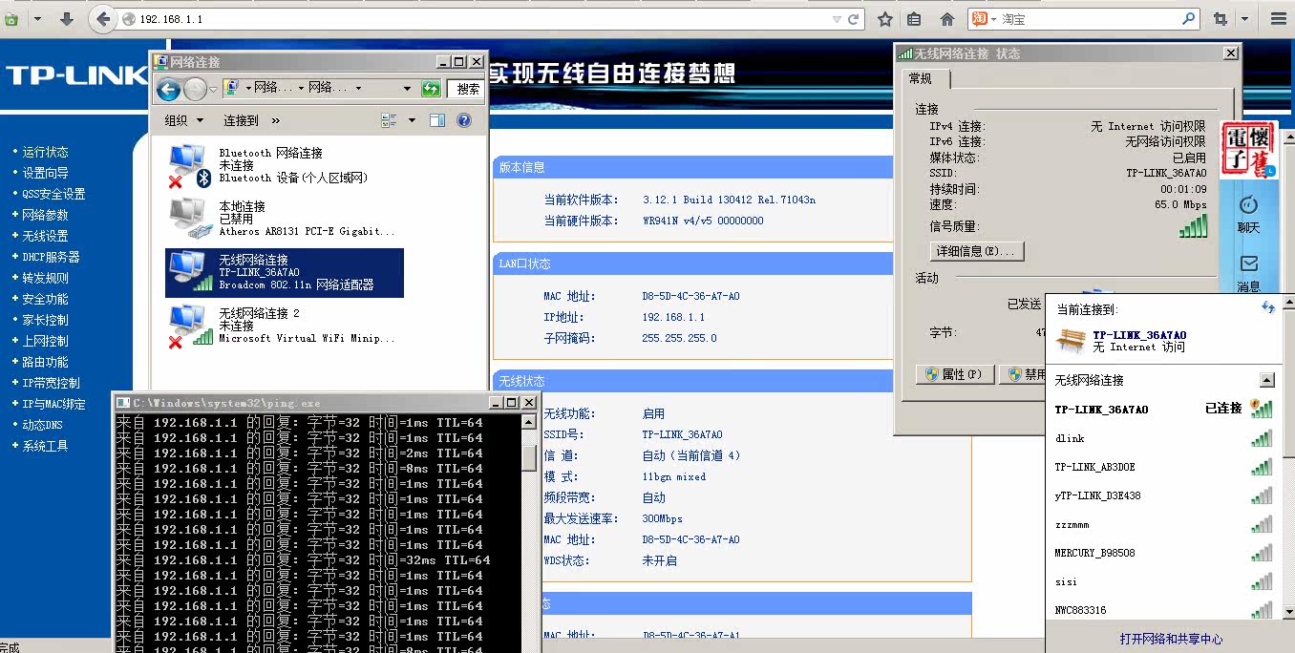Click the 搜索 search field
Screen dimensions: 1295x653
[466, 89]
